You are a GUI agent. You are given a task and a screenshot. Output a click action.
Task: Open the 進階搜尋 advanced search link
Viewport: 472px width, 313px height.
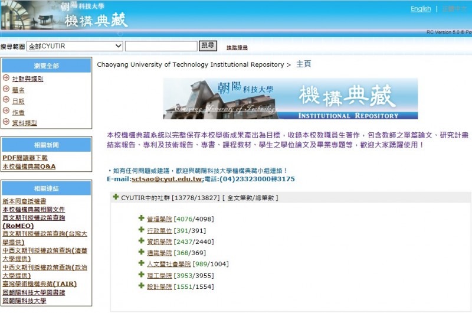click(x=237, y=48)
